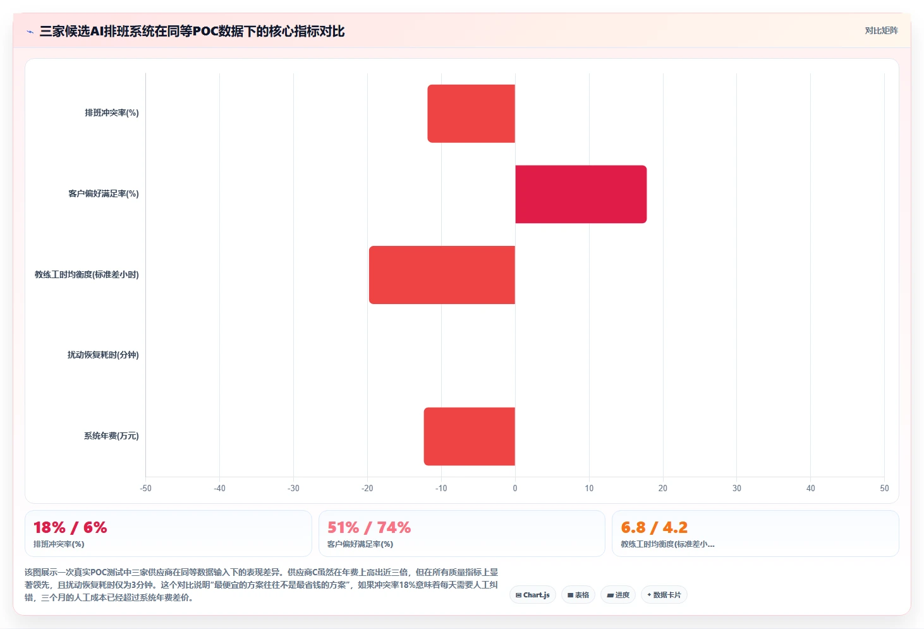Click the 客户偏好满足率(%) caption under 51% / 74%

[360, 544]
